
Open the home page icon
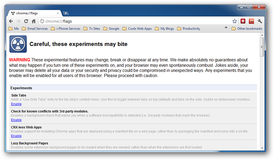pyautogui.click(x=34, y=21)
